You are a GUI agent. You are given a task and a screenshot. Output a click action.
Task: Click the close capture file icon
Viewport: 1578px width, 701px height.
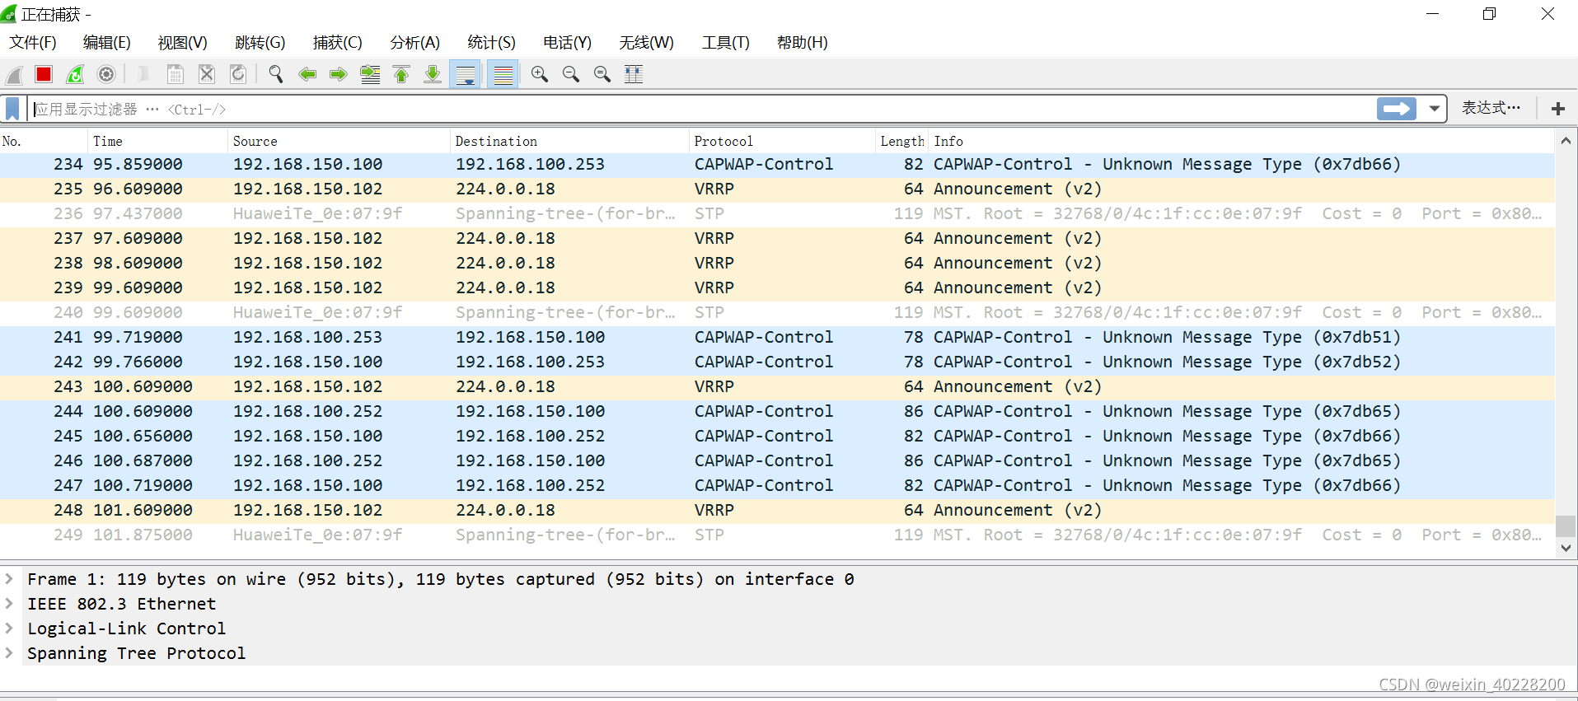click(207, 75)
